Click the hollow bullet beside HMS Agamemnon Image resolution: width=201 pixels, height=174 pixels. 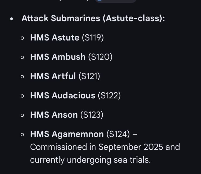pos(23,134)
